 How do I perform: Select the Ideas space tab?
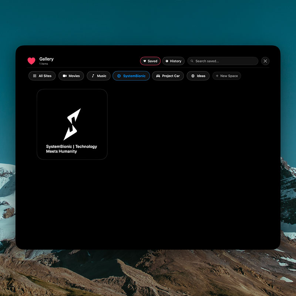click(x=198, y=76)
